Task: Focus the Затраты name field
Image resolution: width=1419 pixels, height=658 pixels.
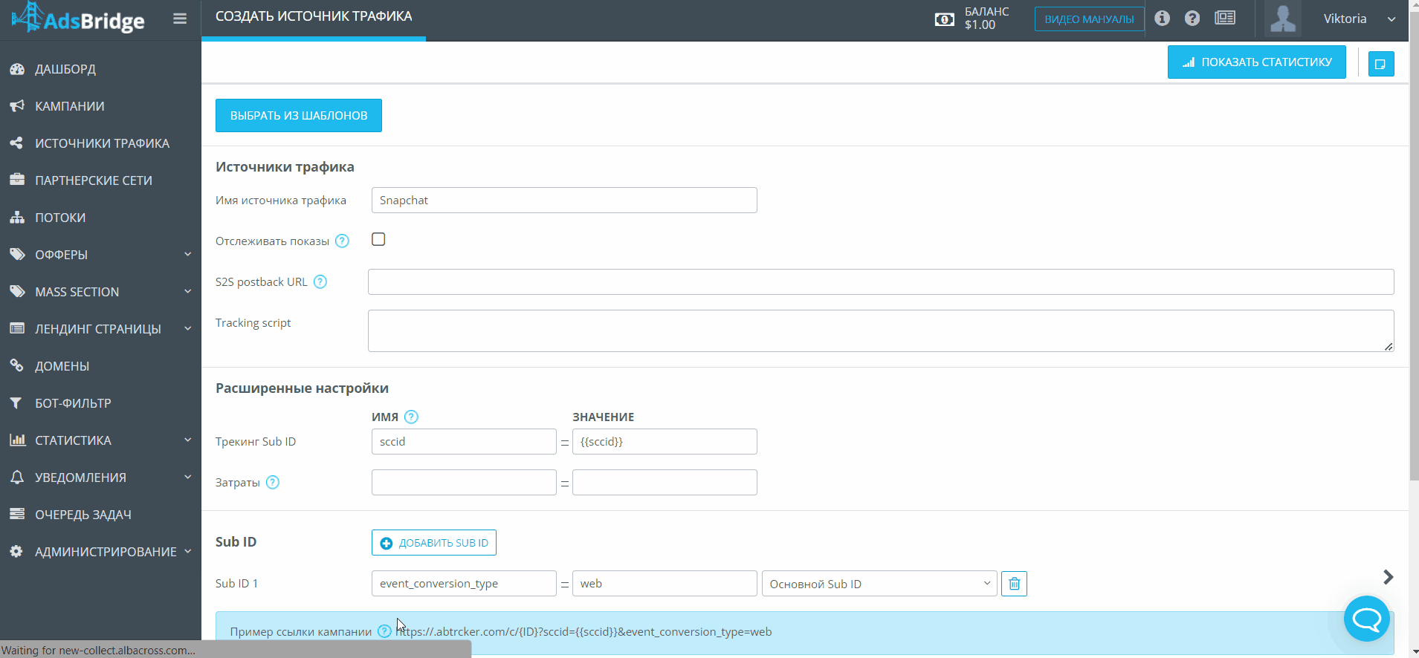Action: click(464, 483)
